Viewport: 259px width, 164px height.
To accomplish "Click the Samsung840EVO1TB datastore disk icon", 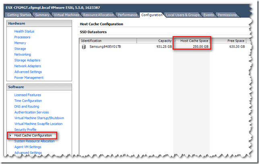I will point(84,47).
